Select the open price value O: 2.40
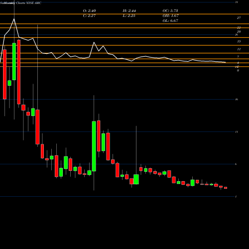This screenshot has width=249, height=249. point(89,11)
